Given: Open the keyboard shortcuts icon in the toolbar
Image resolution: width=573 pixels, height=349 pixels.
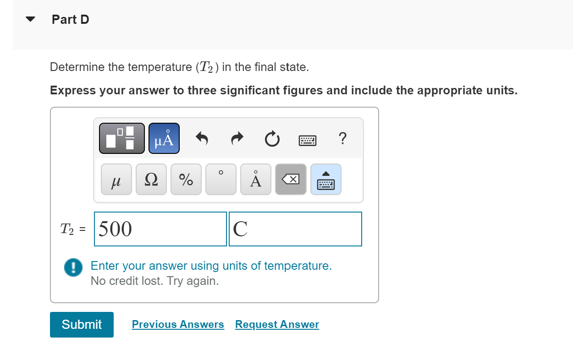Looking at the screenshot, I should pyautogui.click(x=307, y=140).
